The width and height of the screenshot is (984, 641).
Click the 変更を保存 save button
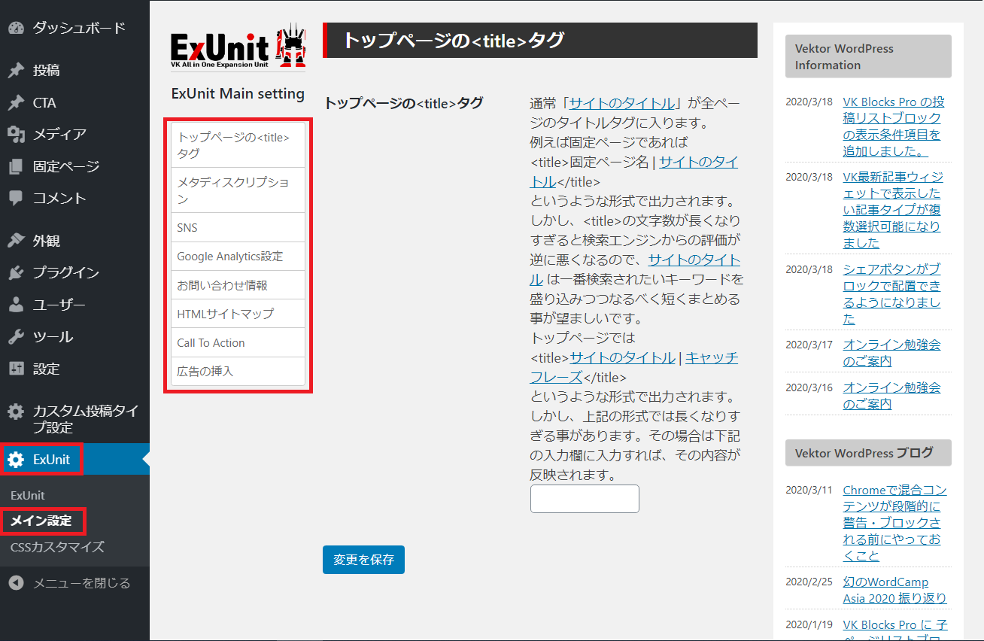tap(363, 560)
